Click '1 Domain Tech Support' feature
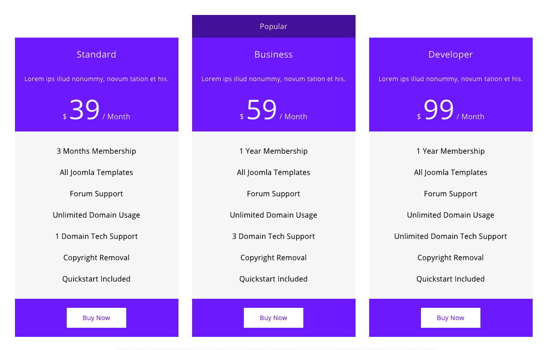Viewport: 549px width, 350px height. [96, 236]
